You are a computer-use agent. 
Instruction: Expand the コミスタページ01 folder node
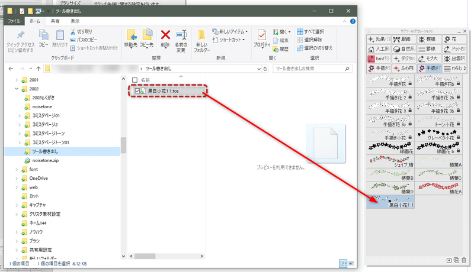pos(20,115)
